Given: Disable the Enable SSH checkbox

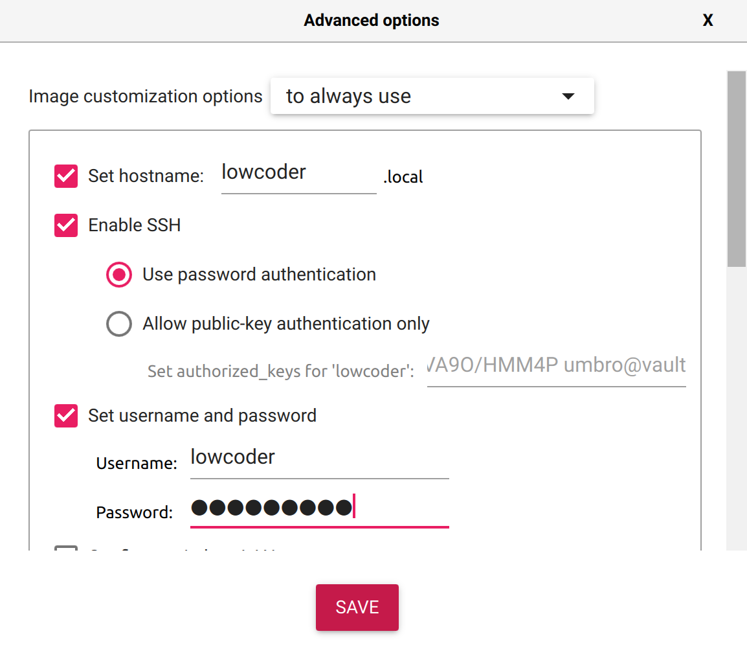Looking at the screenshot, I should 66,225.
